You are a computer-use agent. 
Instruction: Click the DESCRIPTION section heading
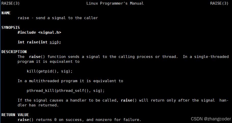coord(14,52)
